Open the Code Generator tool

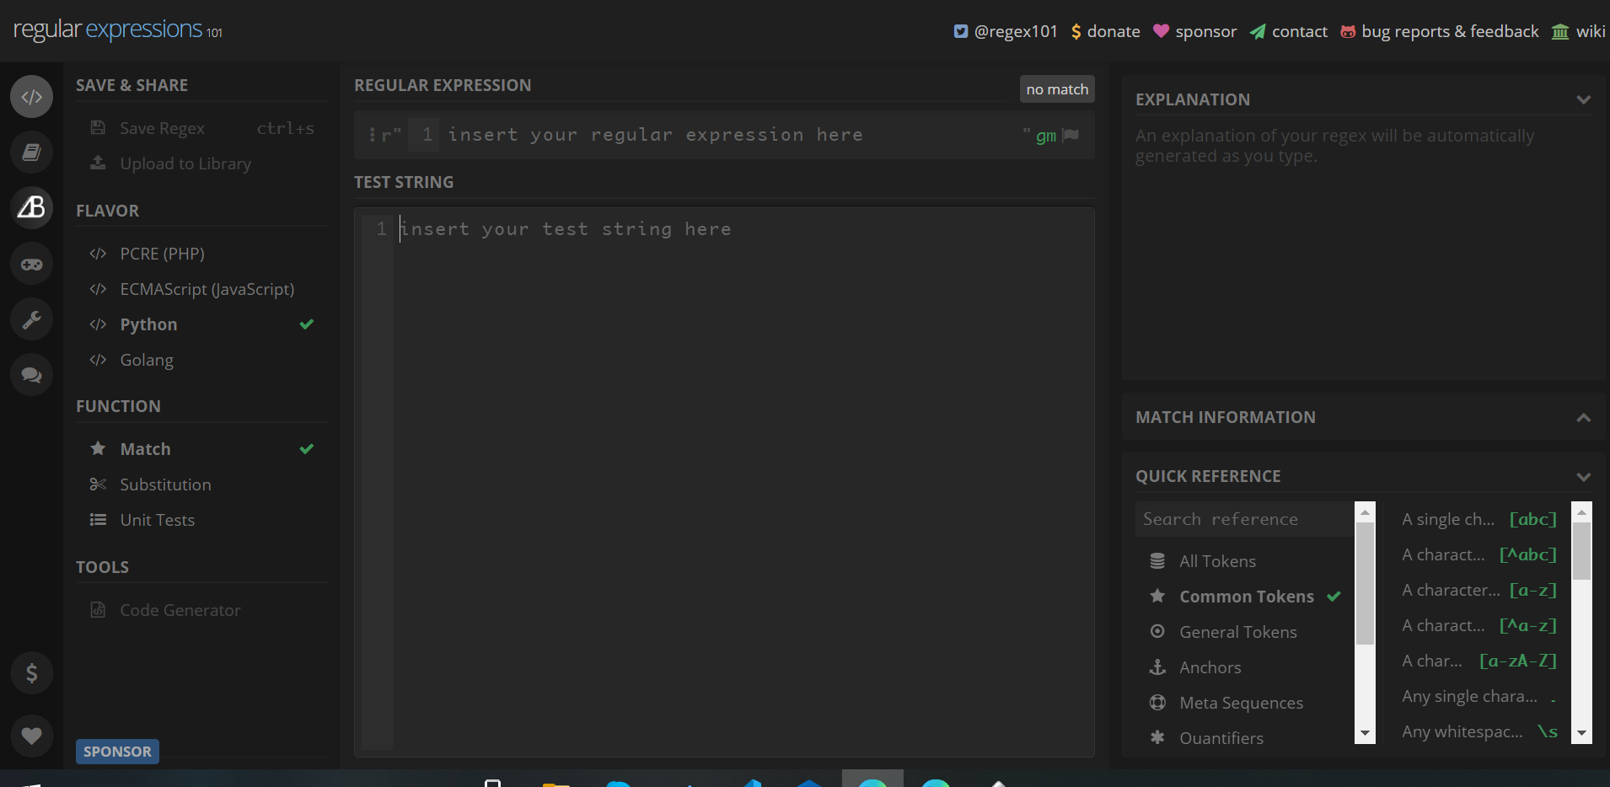point(180,609)
